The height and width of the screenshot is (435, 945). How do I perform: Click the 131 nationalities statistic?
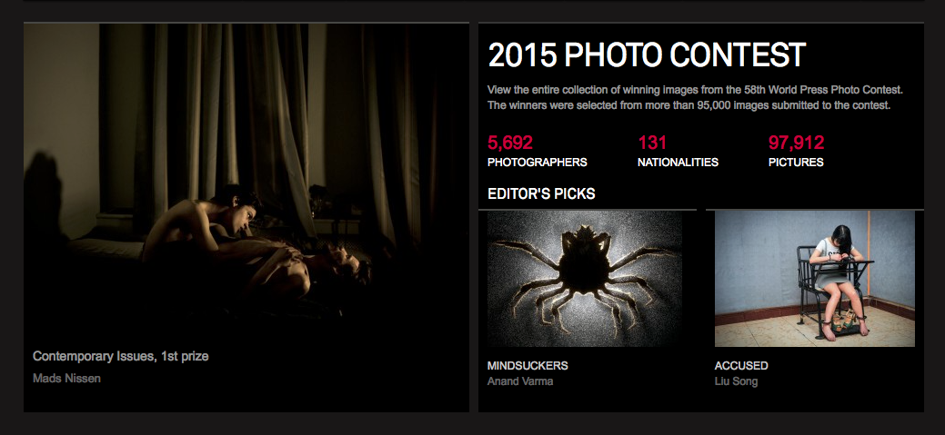click(x=652, y=143)
